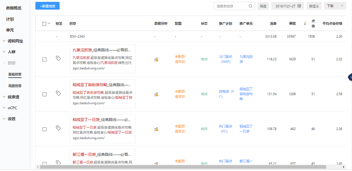This screenshot has width=352, height=171.
Task: Open the 冷门景点（WAP）campaign link
Action: [x=226, y=59]
